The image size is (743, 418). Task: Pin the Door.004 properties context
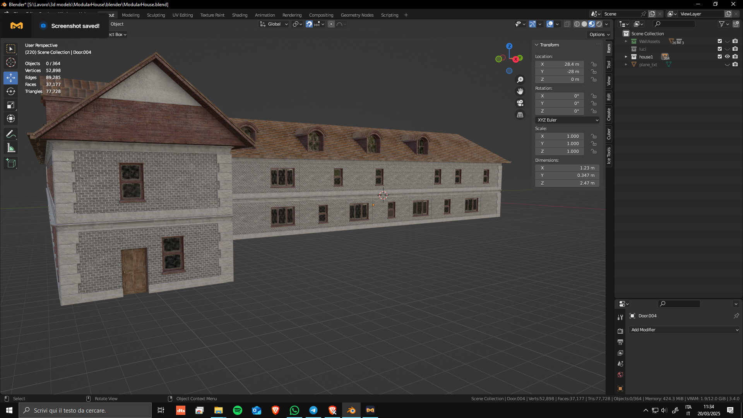(736, 316)
